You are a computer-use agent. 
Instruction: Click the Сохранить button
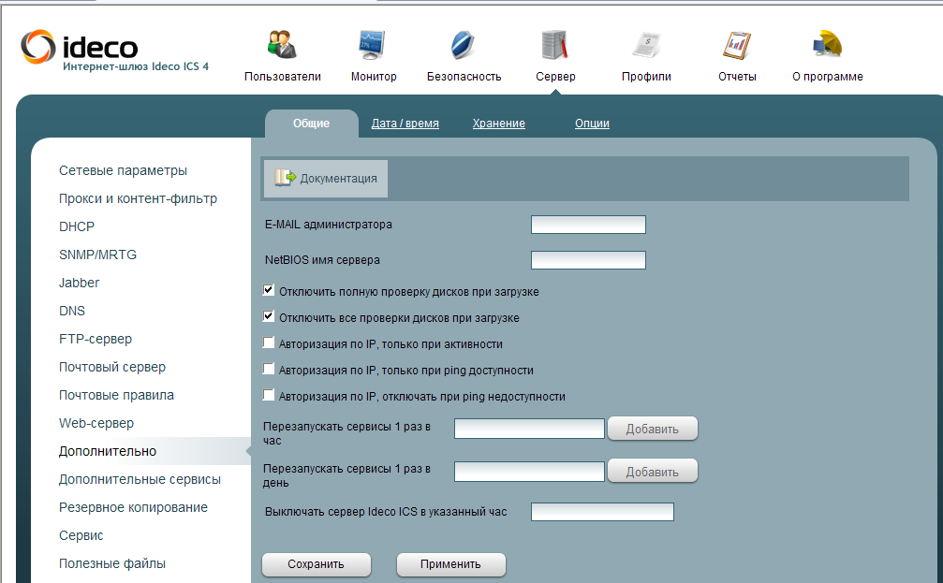317,564
